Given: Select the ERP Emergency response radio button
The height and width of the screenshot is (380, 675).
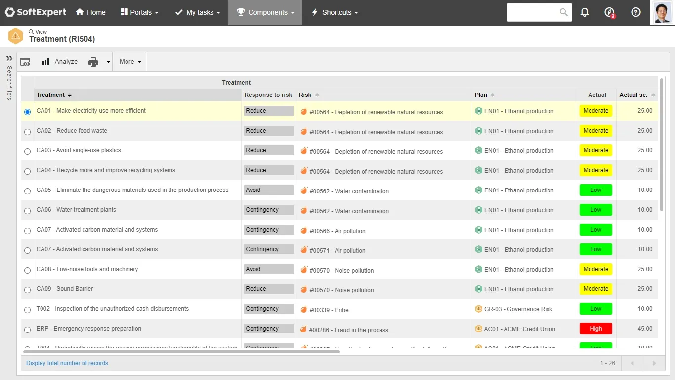Looking at the screenshot, I should coord(27,330).
